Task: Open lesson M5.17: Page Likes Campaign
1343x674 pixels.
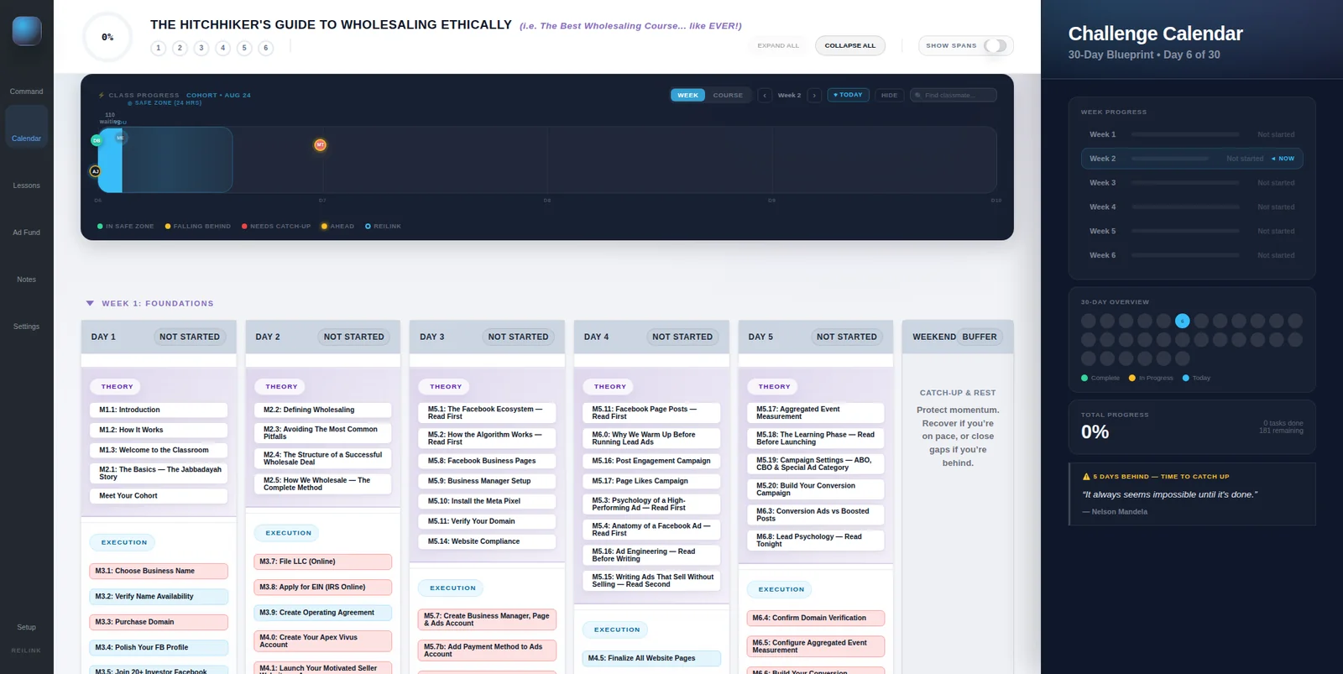Action: click(x=651, y=481)
